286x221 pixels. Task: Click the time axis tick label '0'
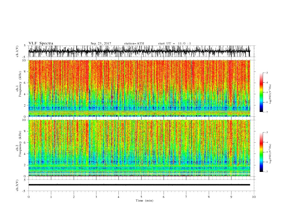[29, 197]
